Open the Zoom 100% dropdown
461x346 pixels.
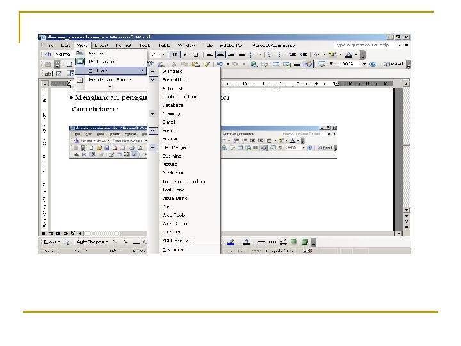[x=364, y=64]
